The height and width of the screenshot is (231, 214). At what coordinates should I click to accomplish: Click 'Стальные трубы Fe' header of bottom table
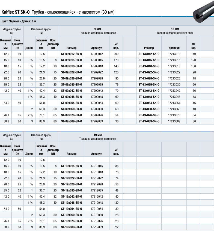tap(41, 137)
